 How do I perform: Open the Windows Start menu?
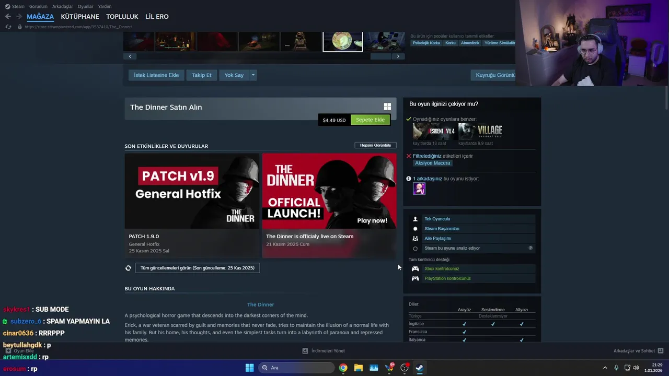249,368
